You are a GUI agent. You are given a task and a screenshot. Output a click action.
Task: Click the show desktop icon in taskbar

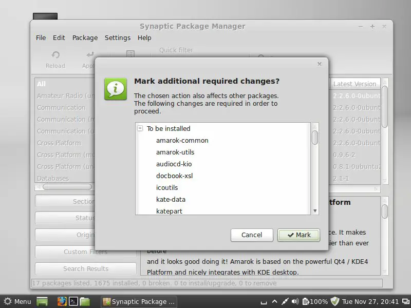tap(42, 301)
